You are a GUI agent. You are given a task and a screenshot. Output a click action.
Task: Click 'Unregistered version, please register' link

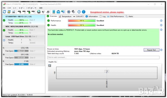pyautogui.click(x=107, y=12)
